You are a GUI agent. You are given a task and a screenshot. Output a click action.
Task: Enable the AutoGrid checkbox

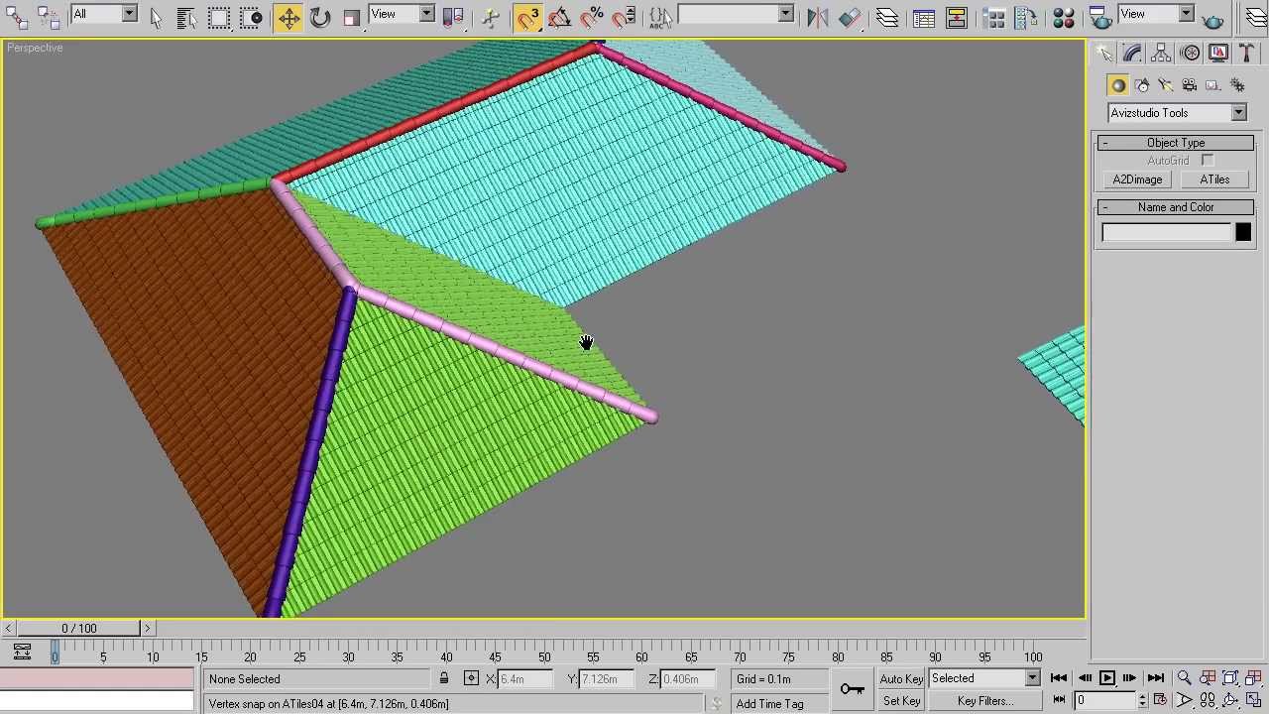pyautogui.click(x=1207, y=161)
